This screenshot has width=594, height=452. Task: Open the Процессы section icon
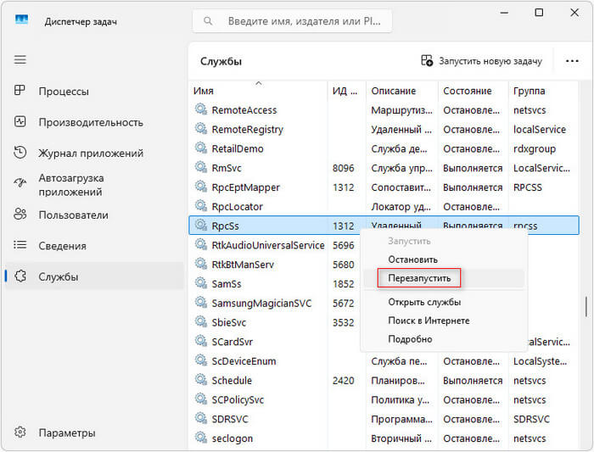pyautogui.click(x=20, y=92)
